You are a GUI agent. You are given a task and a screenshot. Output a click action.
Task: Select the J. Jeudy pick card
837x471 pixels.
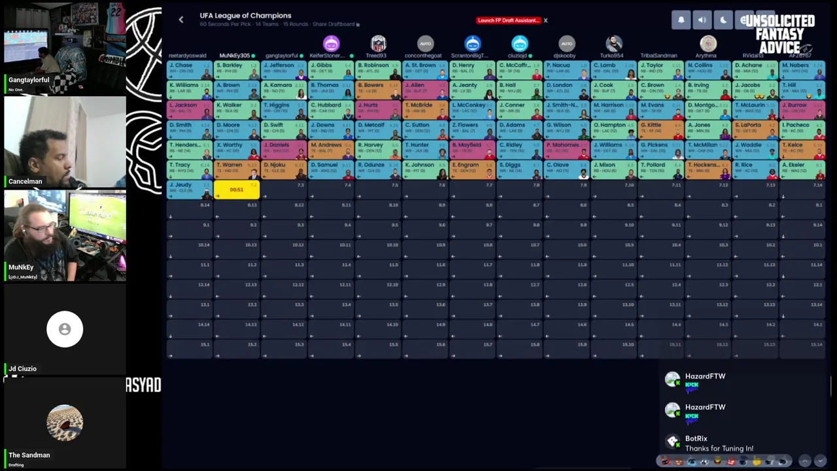click(190, 190)
